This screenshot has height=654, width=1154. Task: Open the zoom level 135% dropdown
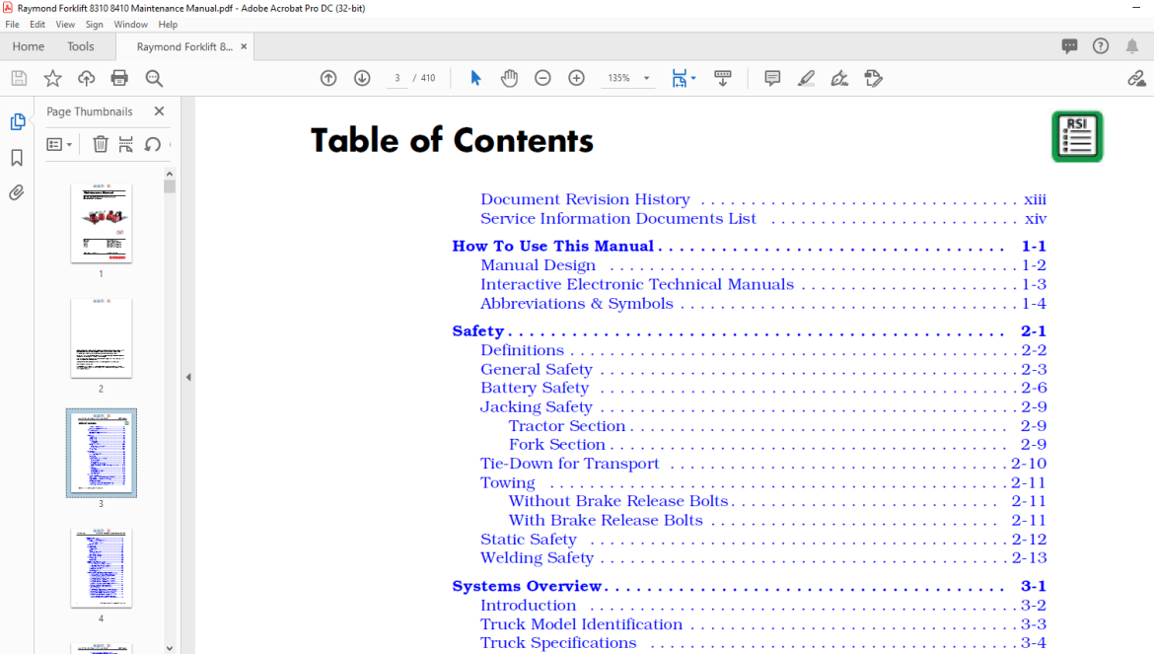pos(647,78)
